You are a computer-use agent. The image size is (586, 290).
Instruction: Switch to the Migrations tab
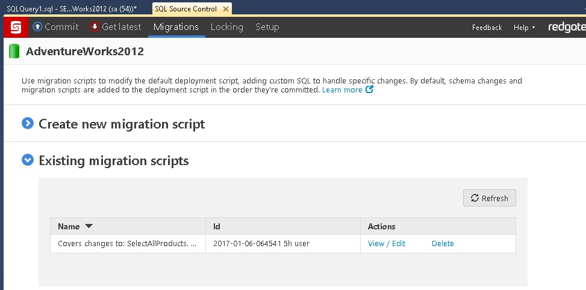coord(176,27)
